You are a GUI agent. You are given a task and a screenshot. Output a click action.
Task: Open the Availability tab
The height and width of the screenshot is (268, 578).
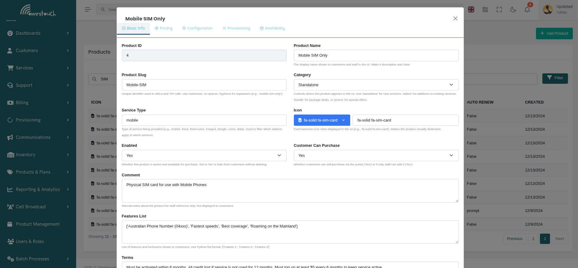[x=273, y=28]
